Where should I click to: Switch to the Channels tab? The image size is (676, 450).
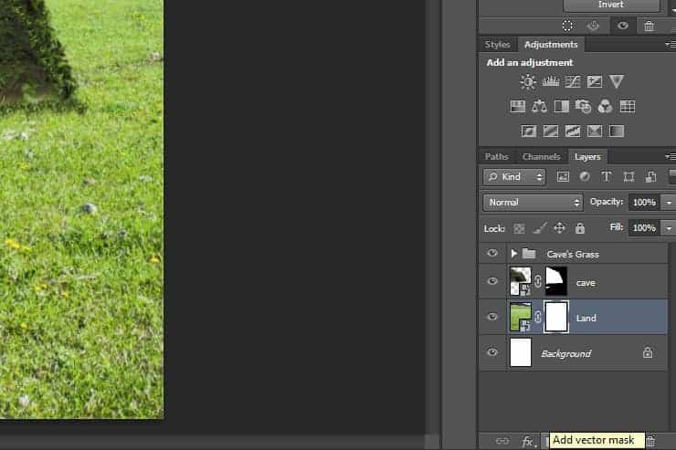pyautogui.click(x=541, y=157)
